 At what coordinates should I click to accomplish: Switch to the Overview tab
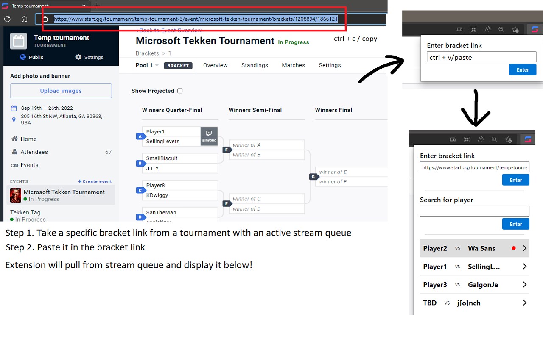click(215, 65)
